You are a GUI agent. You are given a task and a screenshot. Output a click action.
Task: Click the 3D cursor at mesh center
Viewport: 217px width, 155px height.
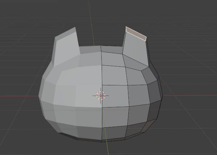101,95
